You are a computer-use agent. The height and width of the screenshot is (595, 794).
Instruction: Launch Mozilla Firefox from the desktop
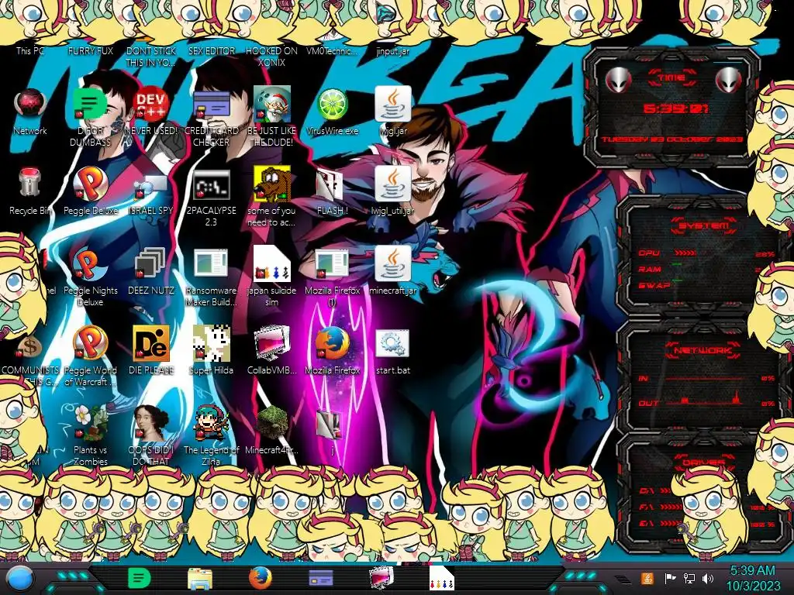click(332, 344)
